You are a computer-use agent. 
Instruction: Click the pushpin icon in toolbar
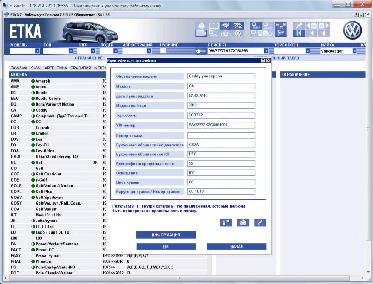click(299, 26)
